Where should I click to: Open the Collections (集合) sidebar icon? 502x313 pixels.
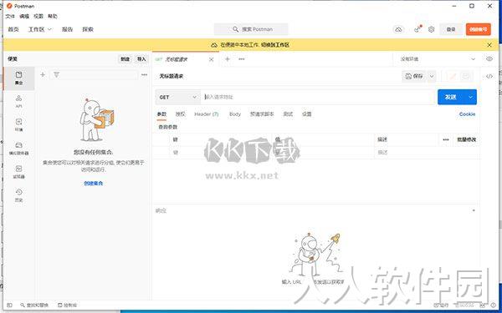19,78
